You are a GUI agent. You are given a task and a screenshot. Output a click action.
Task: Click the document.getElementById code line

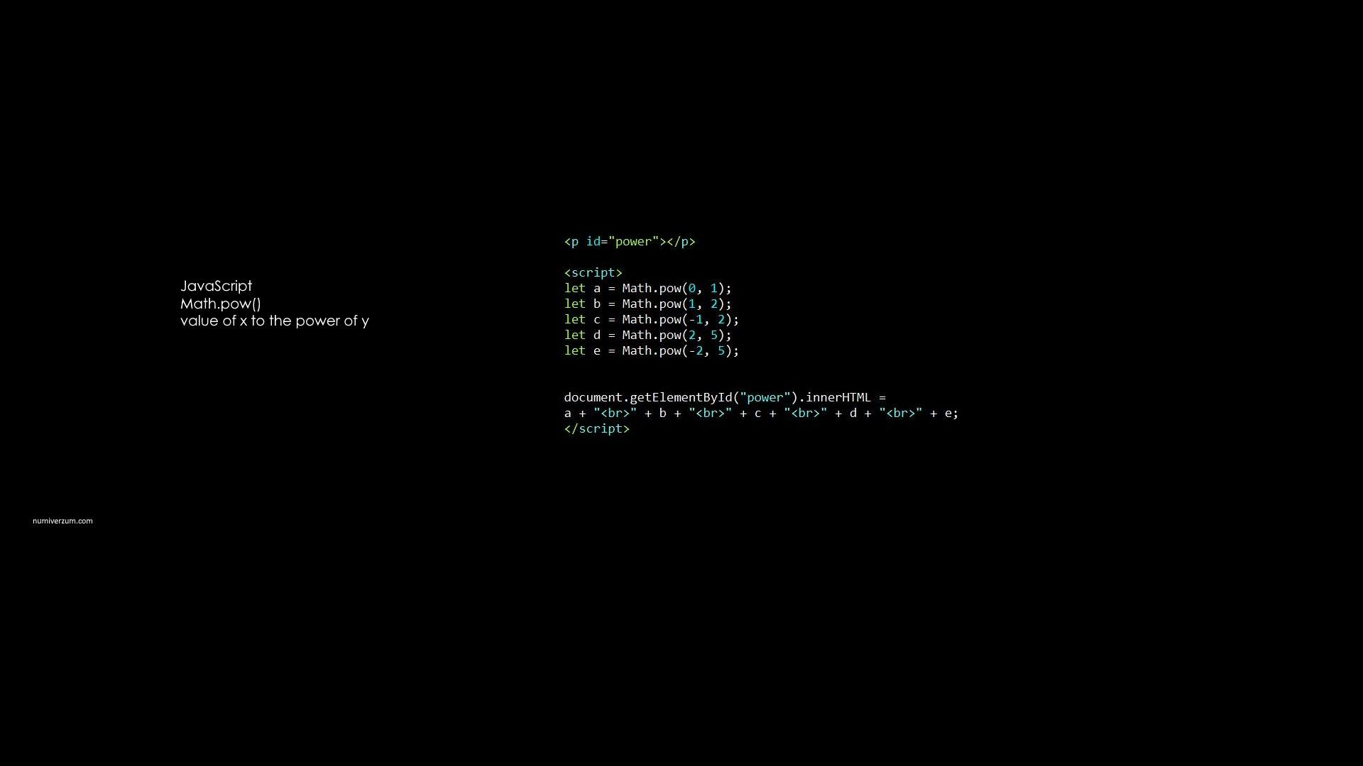coord(725,397)
